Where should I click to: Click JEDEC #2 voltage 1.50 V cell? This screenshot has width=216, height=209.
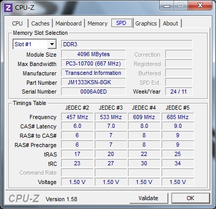coord(77,182)
